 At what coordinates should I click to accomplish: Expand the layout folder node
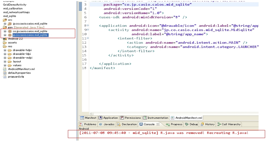click(x=5, y=61)
